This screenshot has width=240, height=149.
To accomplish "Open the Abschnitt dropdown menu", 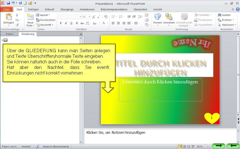I will 45,25.
